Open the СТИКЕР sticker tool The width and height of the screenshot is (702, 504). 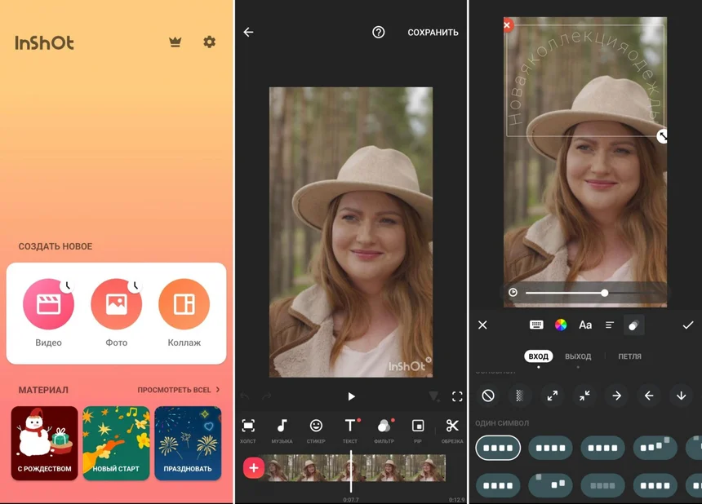pos(316,431)
